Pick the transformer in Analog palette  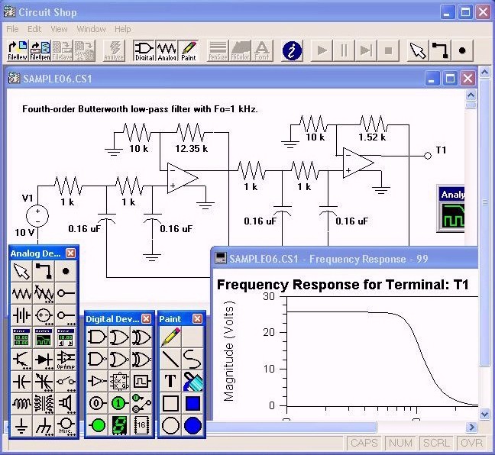click(x=44, y=404)
